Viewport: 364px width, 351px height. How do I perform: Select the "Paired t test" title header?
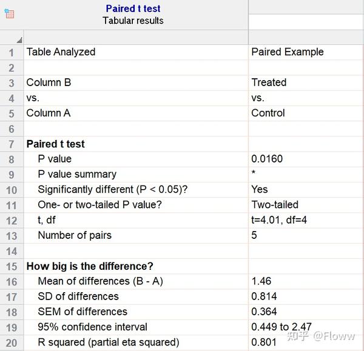pyautogui.click(x=133, y=8)
